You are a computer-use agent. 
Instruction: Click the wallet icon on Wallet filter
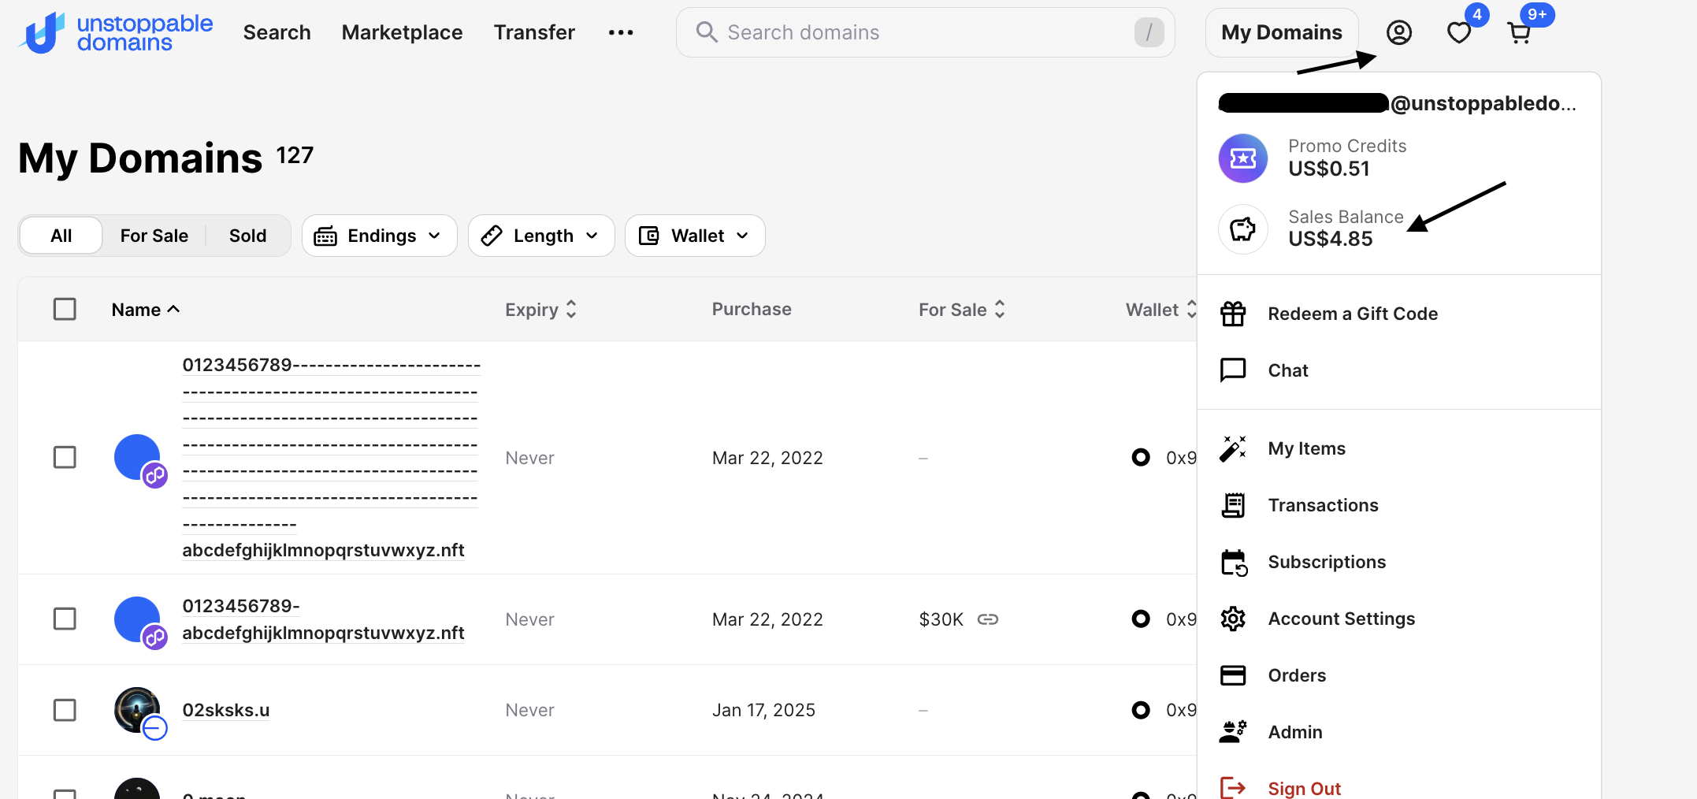point(649,236)
